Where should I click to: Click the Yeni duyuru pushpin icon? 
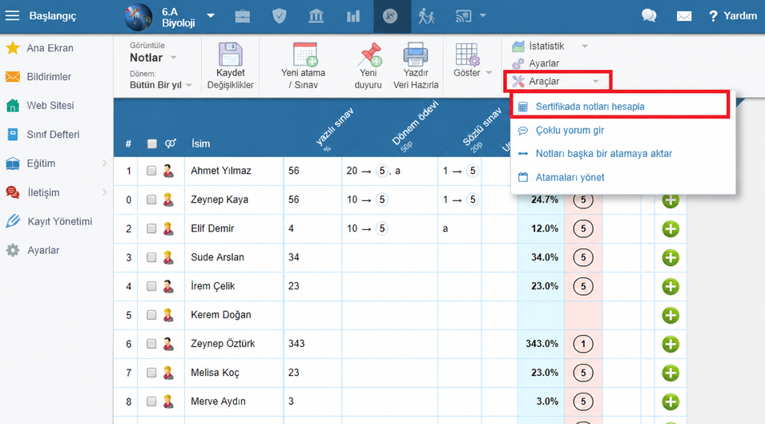369,55
